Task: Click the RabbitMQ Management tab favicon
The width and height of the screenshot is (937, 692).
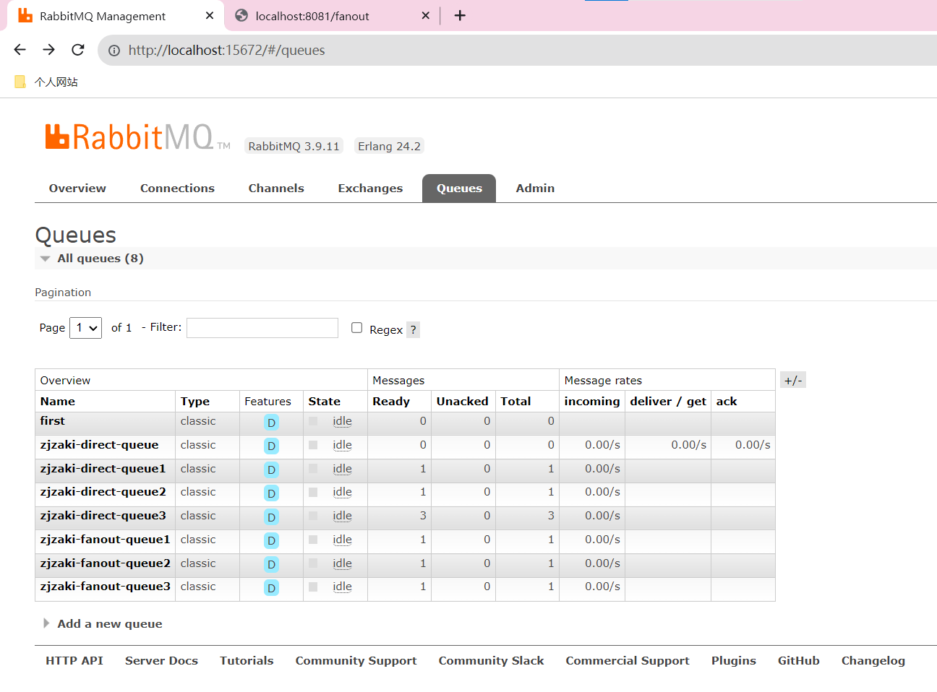Action: (25, 15)
